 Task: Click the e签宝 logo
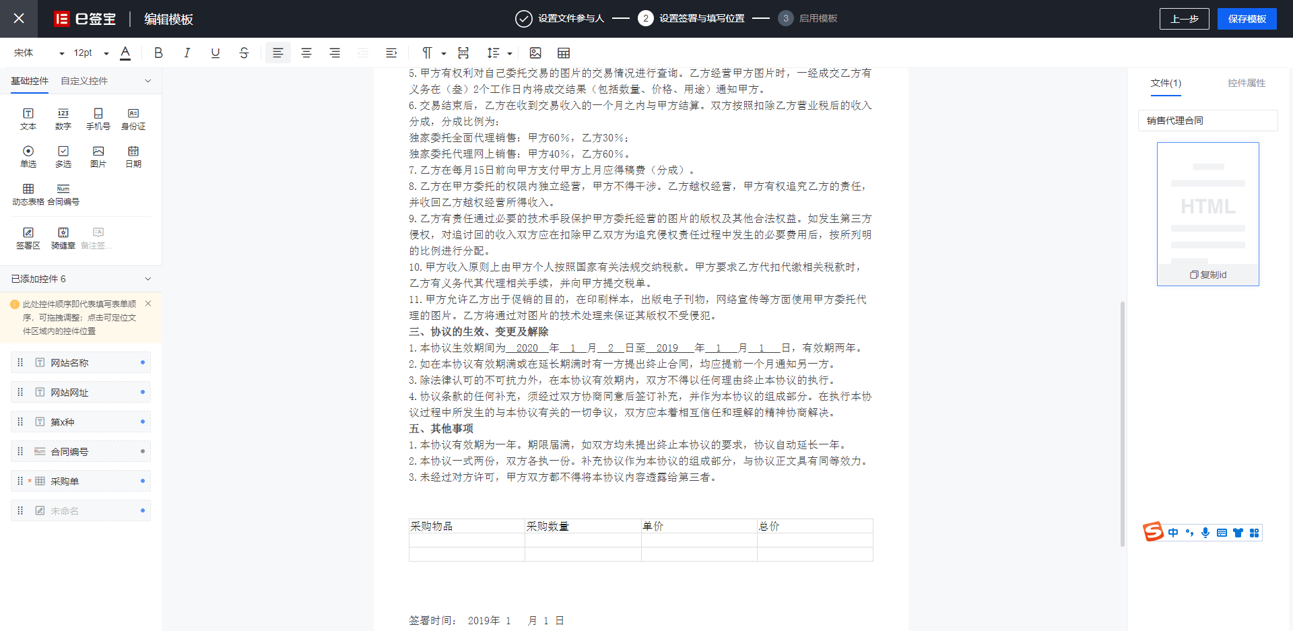[85, 19]
